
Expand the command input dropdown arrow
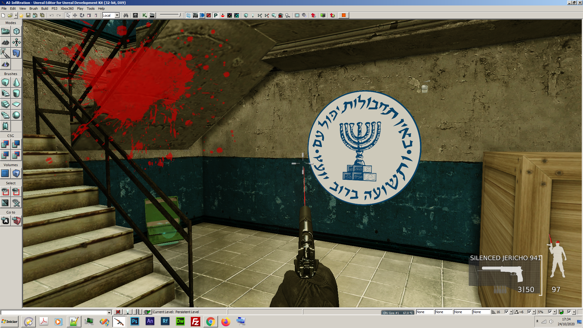[x=109, y=312]
